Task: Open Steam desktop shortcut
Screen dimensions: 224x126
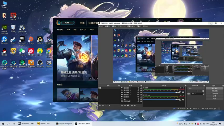Action: pos(13,40)
